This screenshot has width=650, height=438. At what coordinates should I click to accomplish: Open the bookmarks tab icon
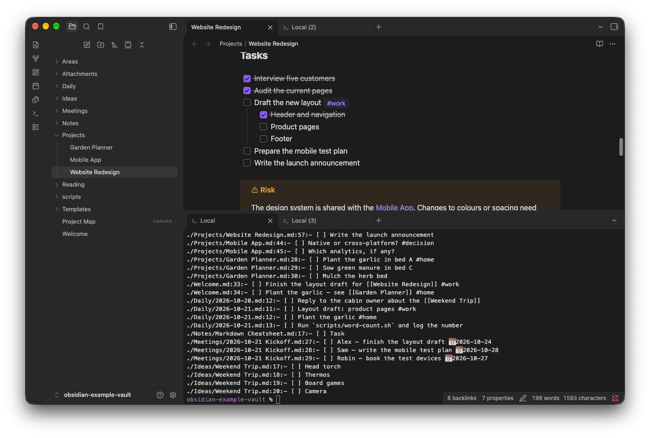(101, 27)
